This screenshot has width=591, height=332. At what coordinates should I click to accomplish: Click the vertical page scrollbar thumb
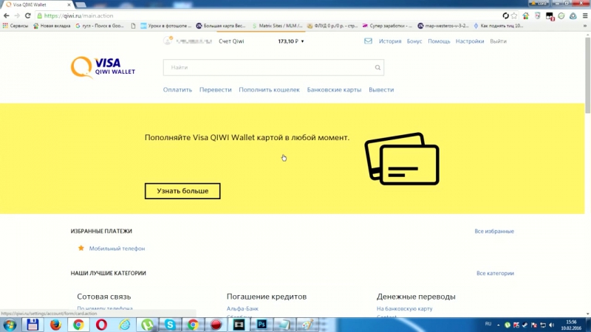click(587, 75)
